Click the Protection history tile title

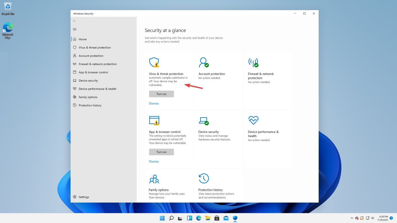tap(211, 190)
